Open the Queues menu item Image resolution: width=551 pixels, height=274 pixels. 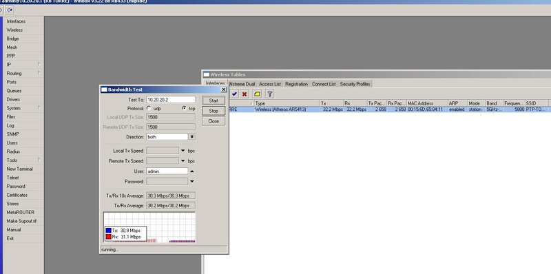(14, 91)
